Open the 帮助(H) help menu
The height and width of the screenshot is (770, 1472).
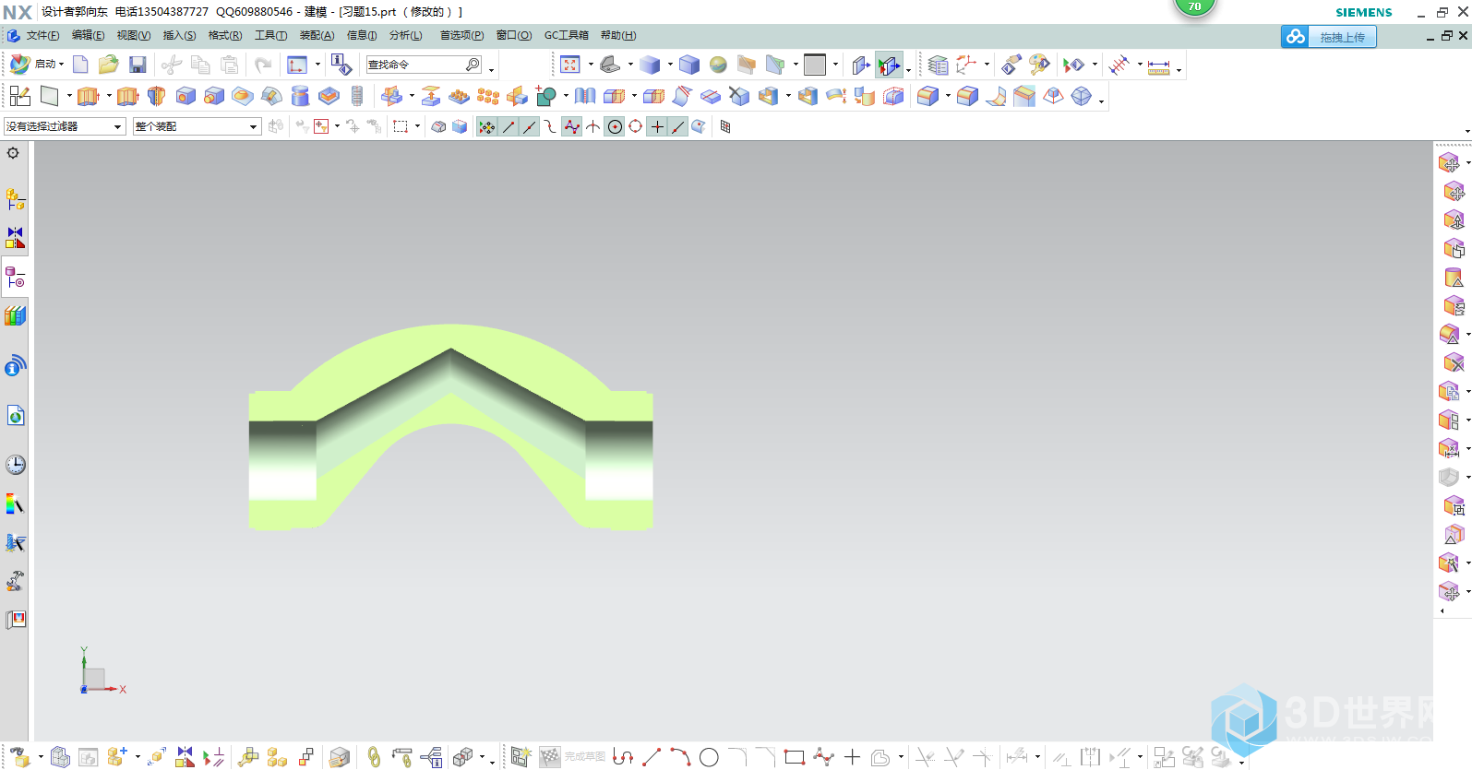(618, 35)
